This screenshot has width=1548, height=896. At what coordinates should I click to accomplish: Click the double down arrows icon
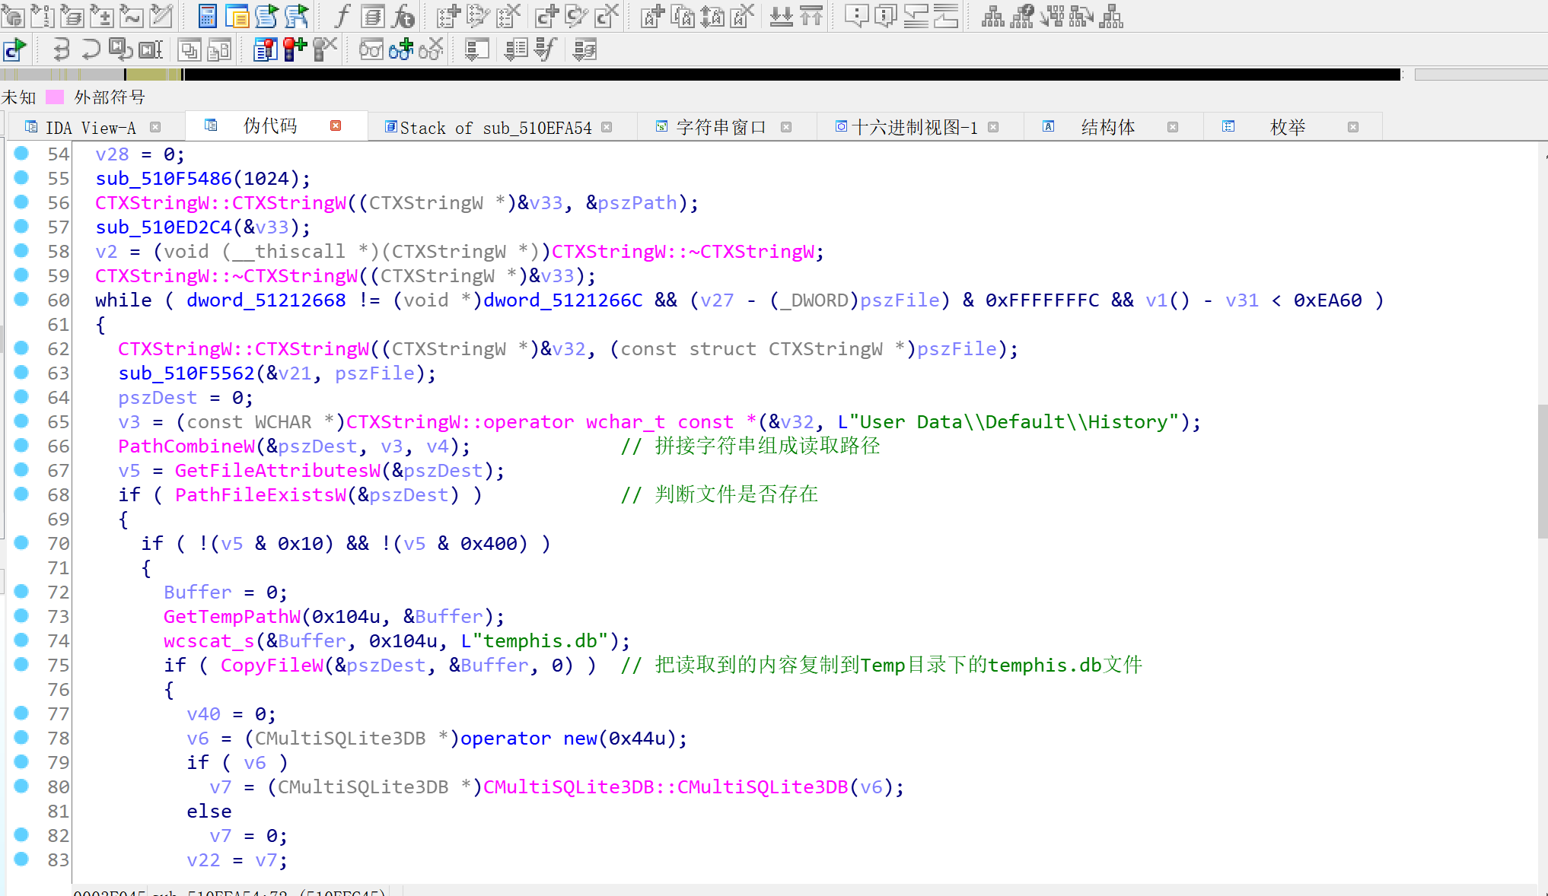[x=782, y=15]
